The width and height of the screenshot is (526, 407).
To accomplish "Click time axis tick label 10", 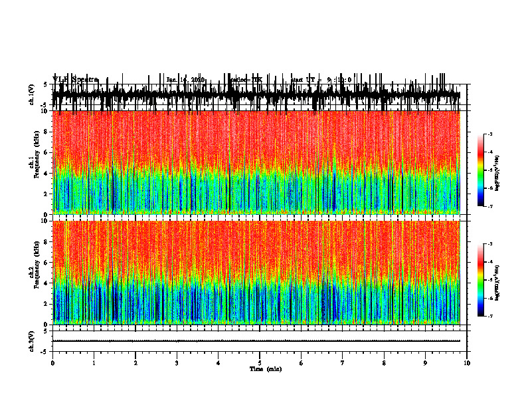I will coord(467,363).
